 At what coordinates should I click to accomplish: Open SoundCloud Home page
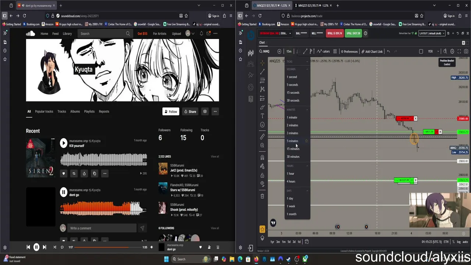(44, 33)
